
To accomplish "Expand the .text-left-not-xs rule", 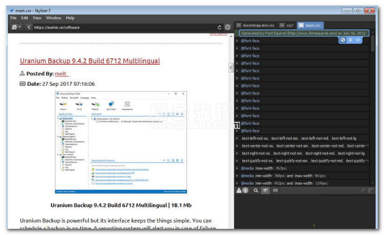I will [x=237, y=138].
